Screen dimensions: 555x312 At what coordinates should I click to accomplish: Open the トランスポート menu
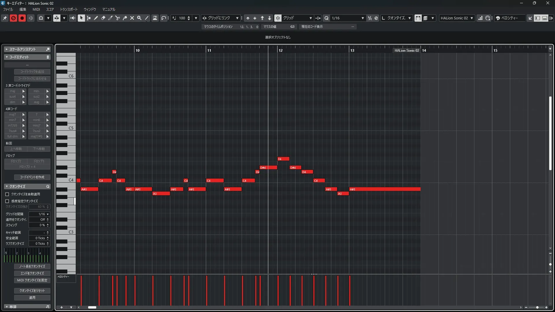69,9
